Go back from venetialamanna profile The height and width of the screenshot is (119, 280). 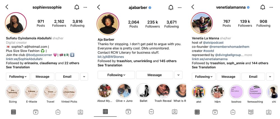(x=193, y=7)
